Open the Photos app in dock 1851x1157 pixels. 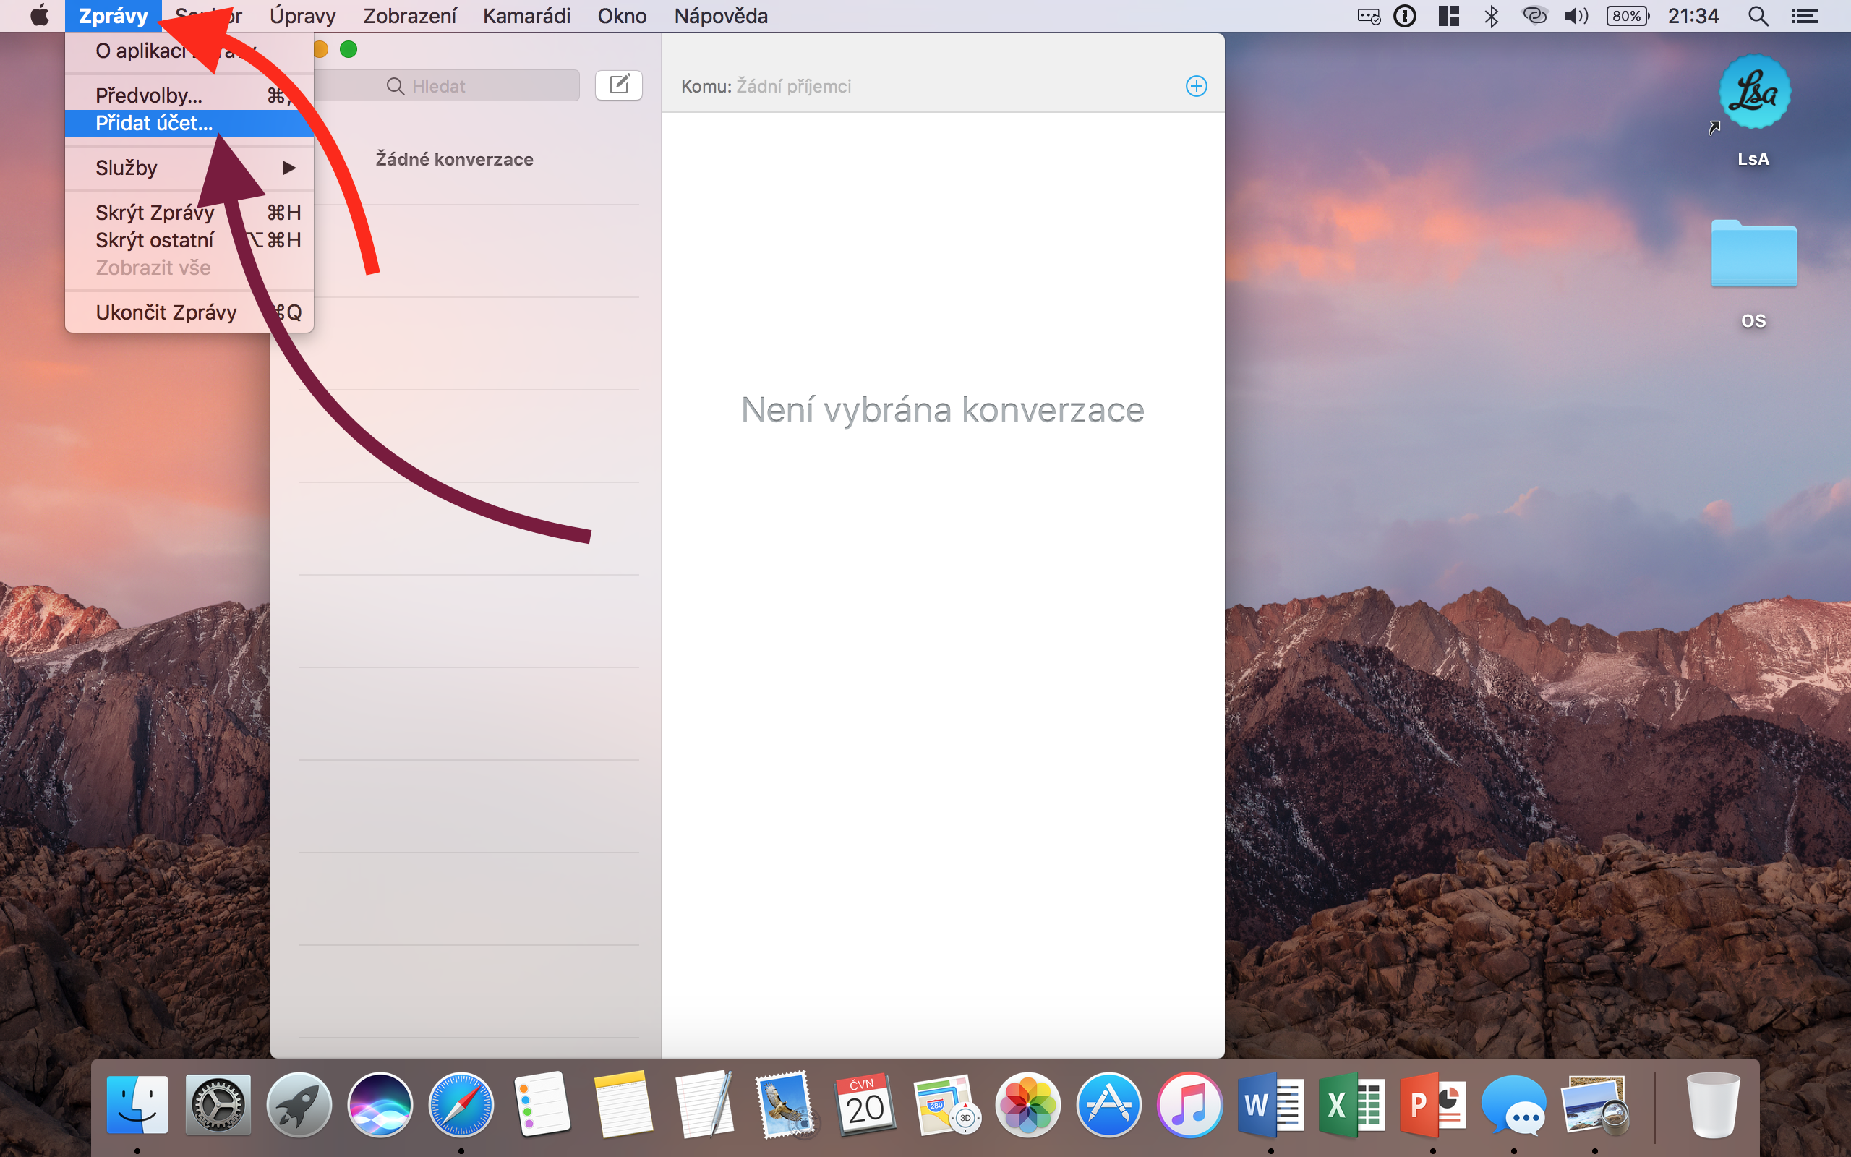[1027, 1104]
